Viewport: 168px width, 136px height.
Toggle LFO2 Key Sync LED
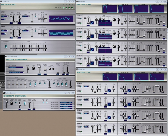[x=36, y=31]
